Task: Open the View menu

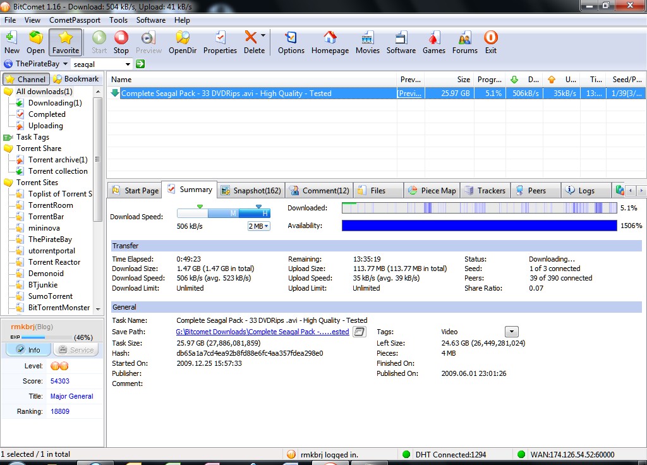Action: pos(32,20)
